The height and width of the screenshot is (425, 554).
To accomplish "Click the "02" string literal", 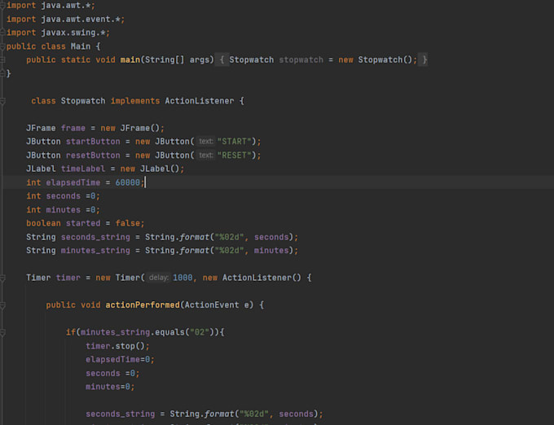I will pyautogui.click(x=200, y=332).
